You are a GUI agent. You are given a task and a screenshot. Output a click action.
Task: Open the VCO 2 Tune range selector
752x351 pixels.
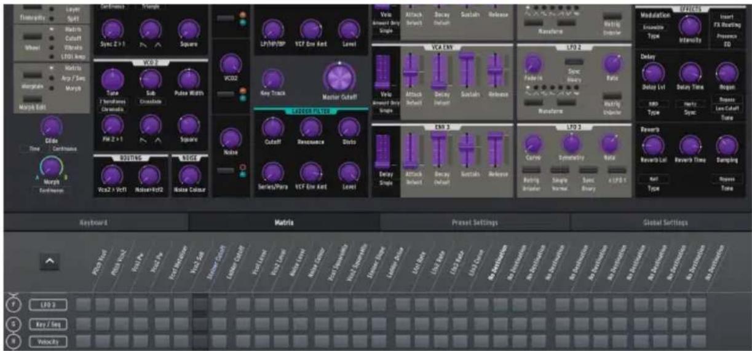[x=112, y=101]
